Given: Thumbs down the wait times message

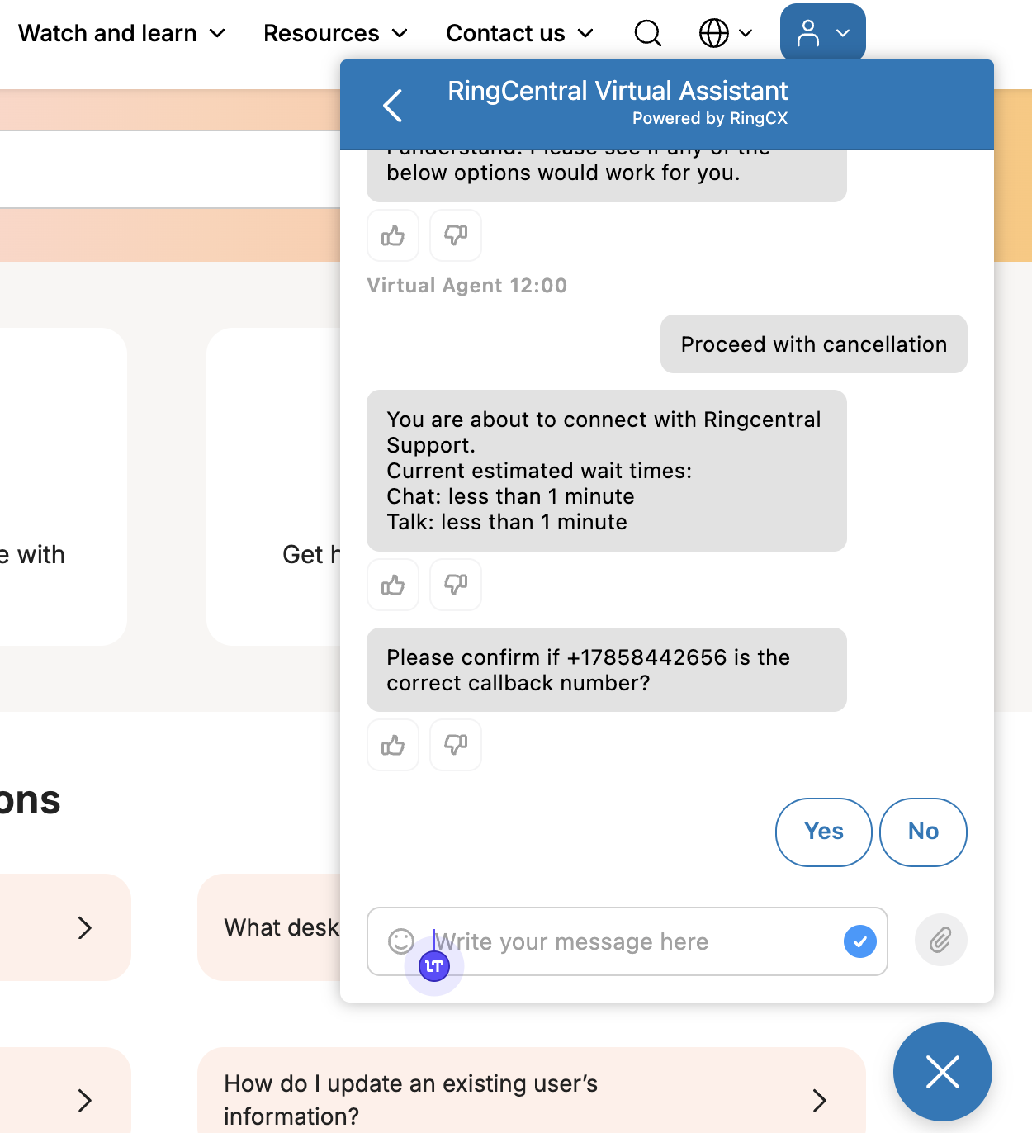Looking at the screenshot, I should point(456,585).
